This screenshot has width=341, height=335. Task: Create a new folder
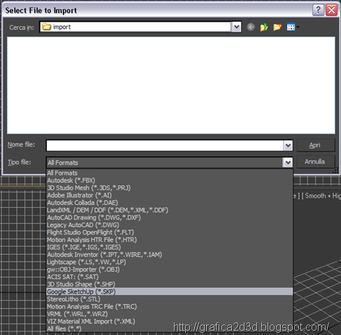click(x=277, y=27)
